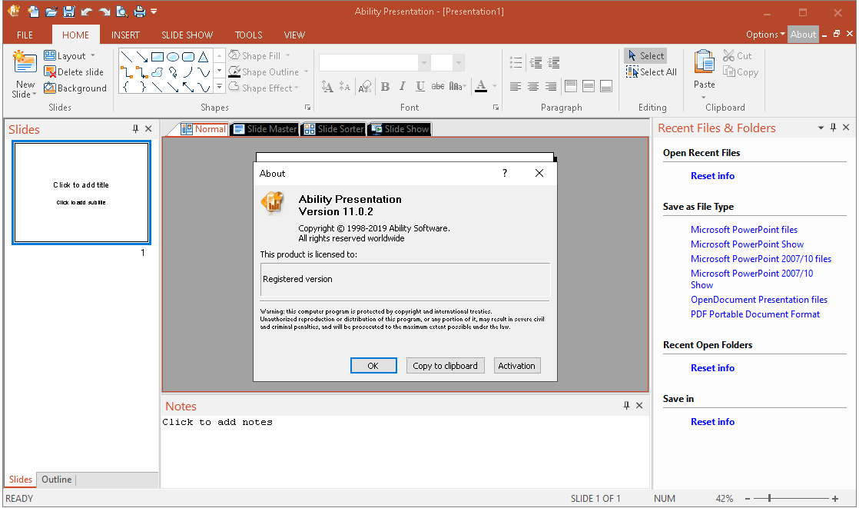
Task: Click the Decrease Indent icon
Action: (536, 62)
